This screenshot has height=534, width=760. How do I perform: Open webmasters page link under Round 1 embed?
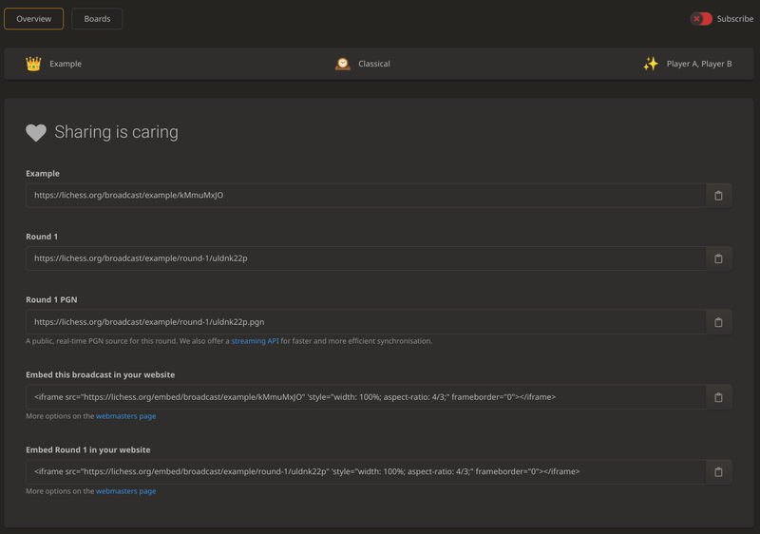tap(125, 491)
